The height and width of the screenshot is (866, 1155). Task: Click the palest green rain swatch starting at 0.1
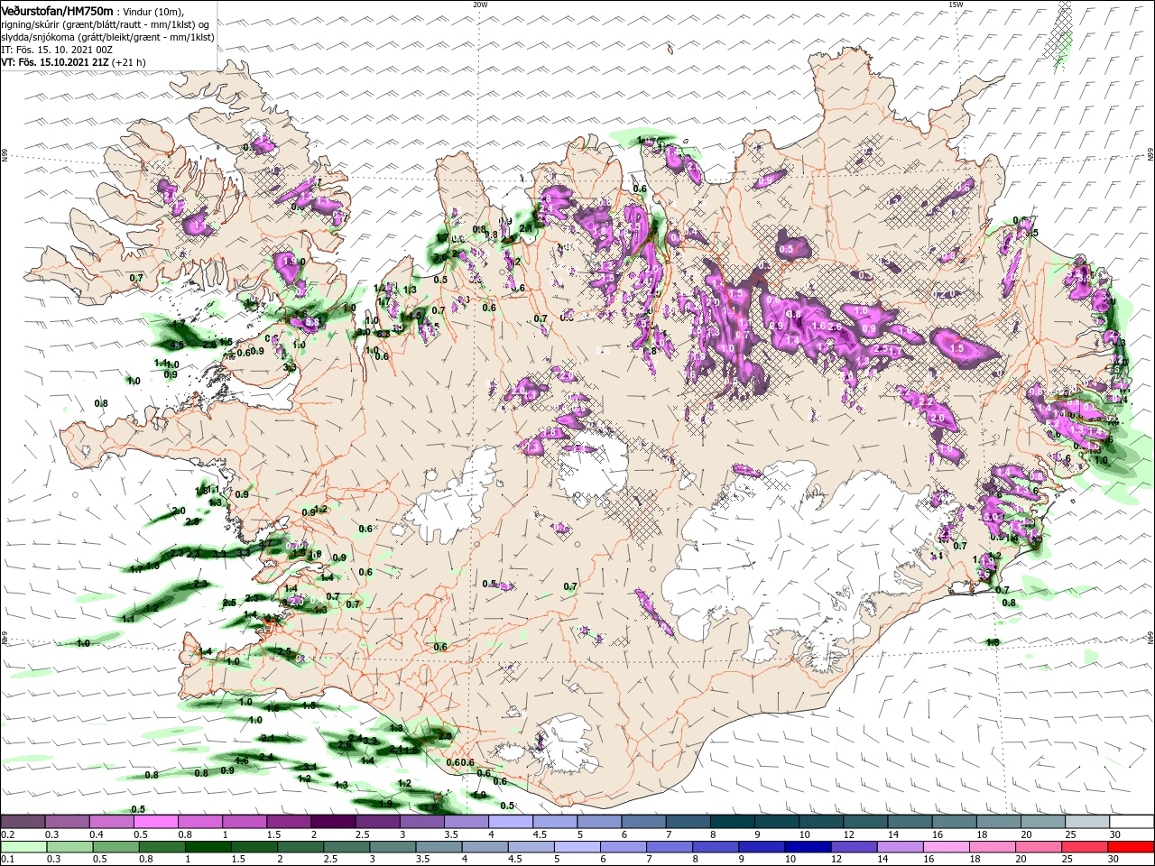click(x=23, y=847)
